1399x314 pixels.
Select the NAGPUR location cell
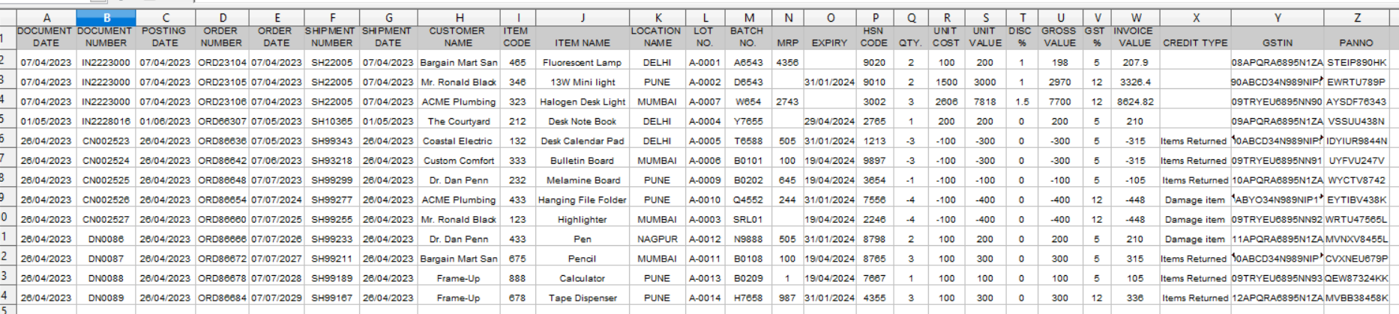(657, 239)
